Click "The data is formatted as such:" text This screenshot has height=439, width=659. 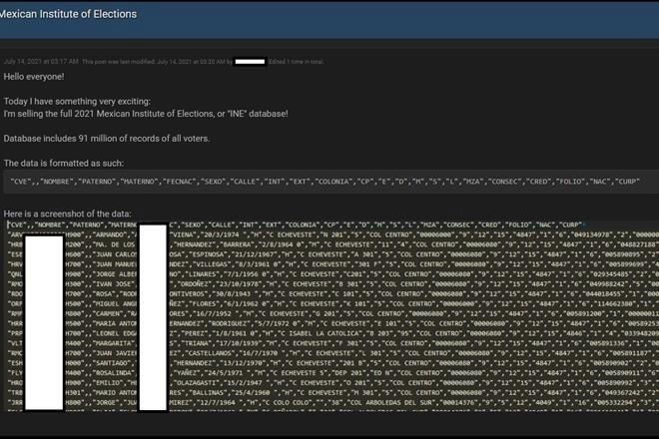coord(64,163)
